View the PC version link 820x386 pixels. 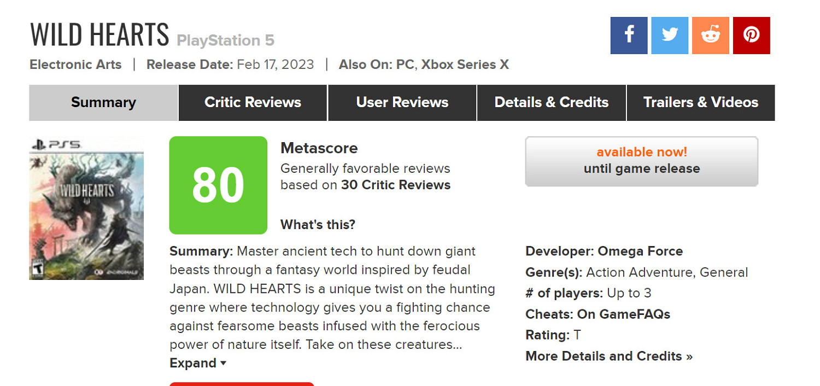(405, 65)
